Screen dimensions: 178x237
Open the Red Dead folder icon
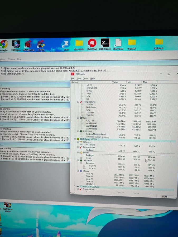click(158, 42)
